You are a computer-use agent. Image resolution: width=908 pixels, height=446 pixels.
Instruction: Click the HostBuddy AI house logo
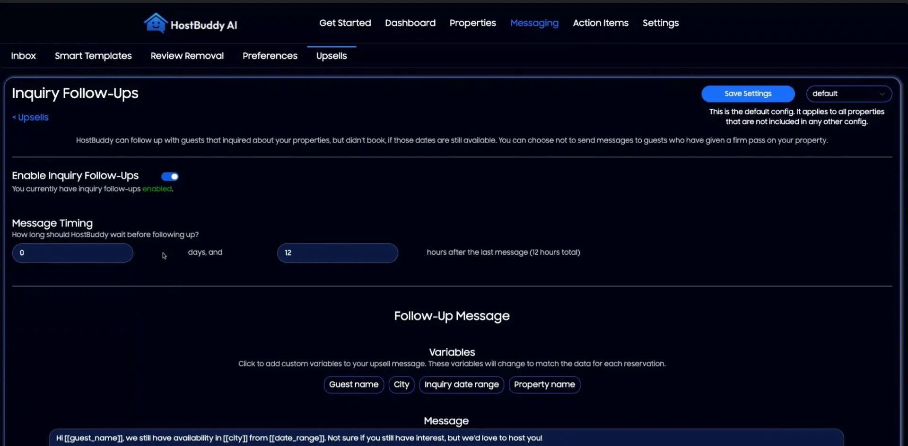pos(156,23)
